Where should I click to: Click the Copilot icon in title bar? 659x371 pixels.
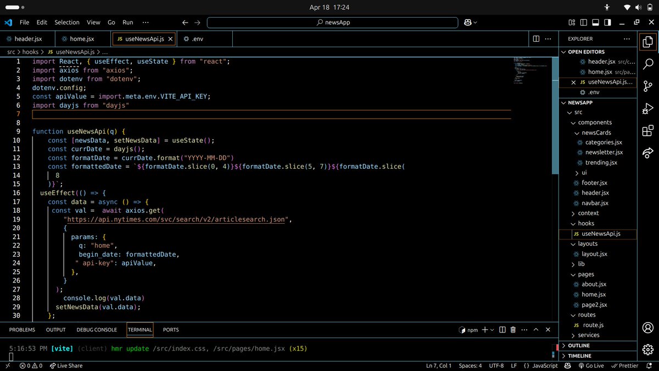467,23
